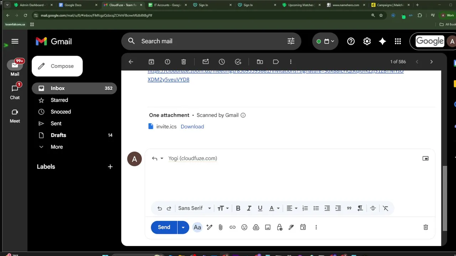456x256 pixels.
Task: Open more send options arrow
Action: coord(183,227)
